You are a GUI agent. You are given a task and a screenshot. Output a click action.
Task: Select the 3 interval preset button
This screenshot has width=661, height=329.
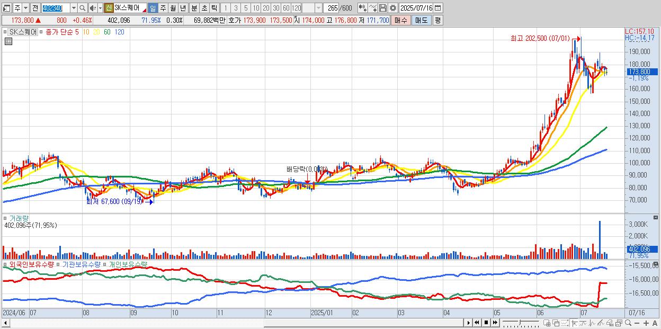[x=236, y=8]
